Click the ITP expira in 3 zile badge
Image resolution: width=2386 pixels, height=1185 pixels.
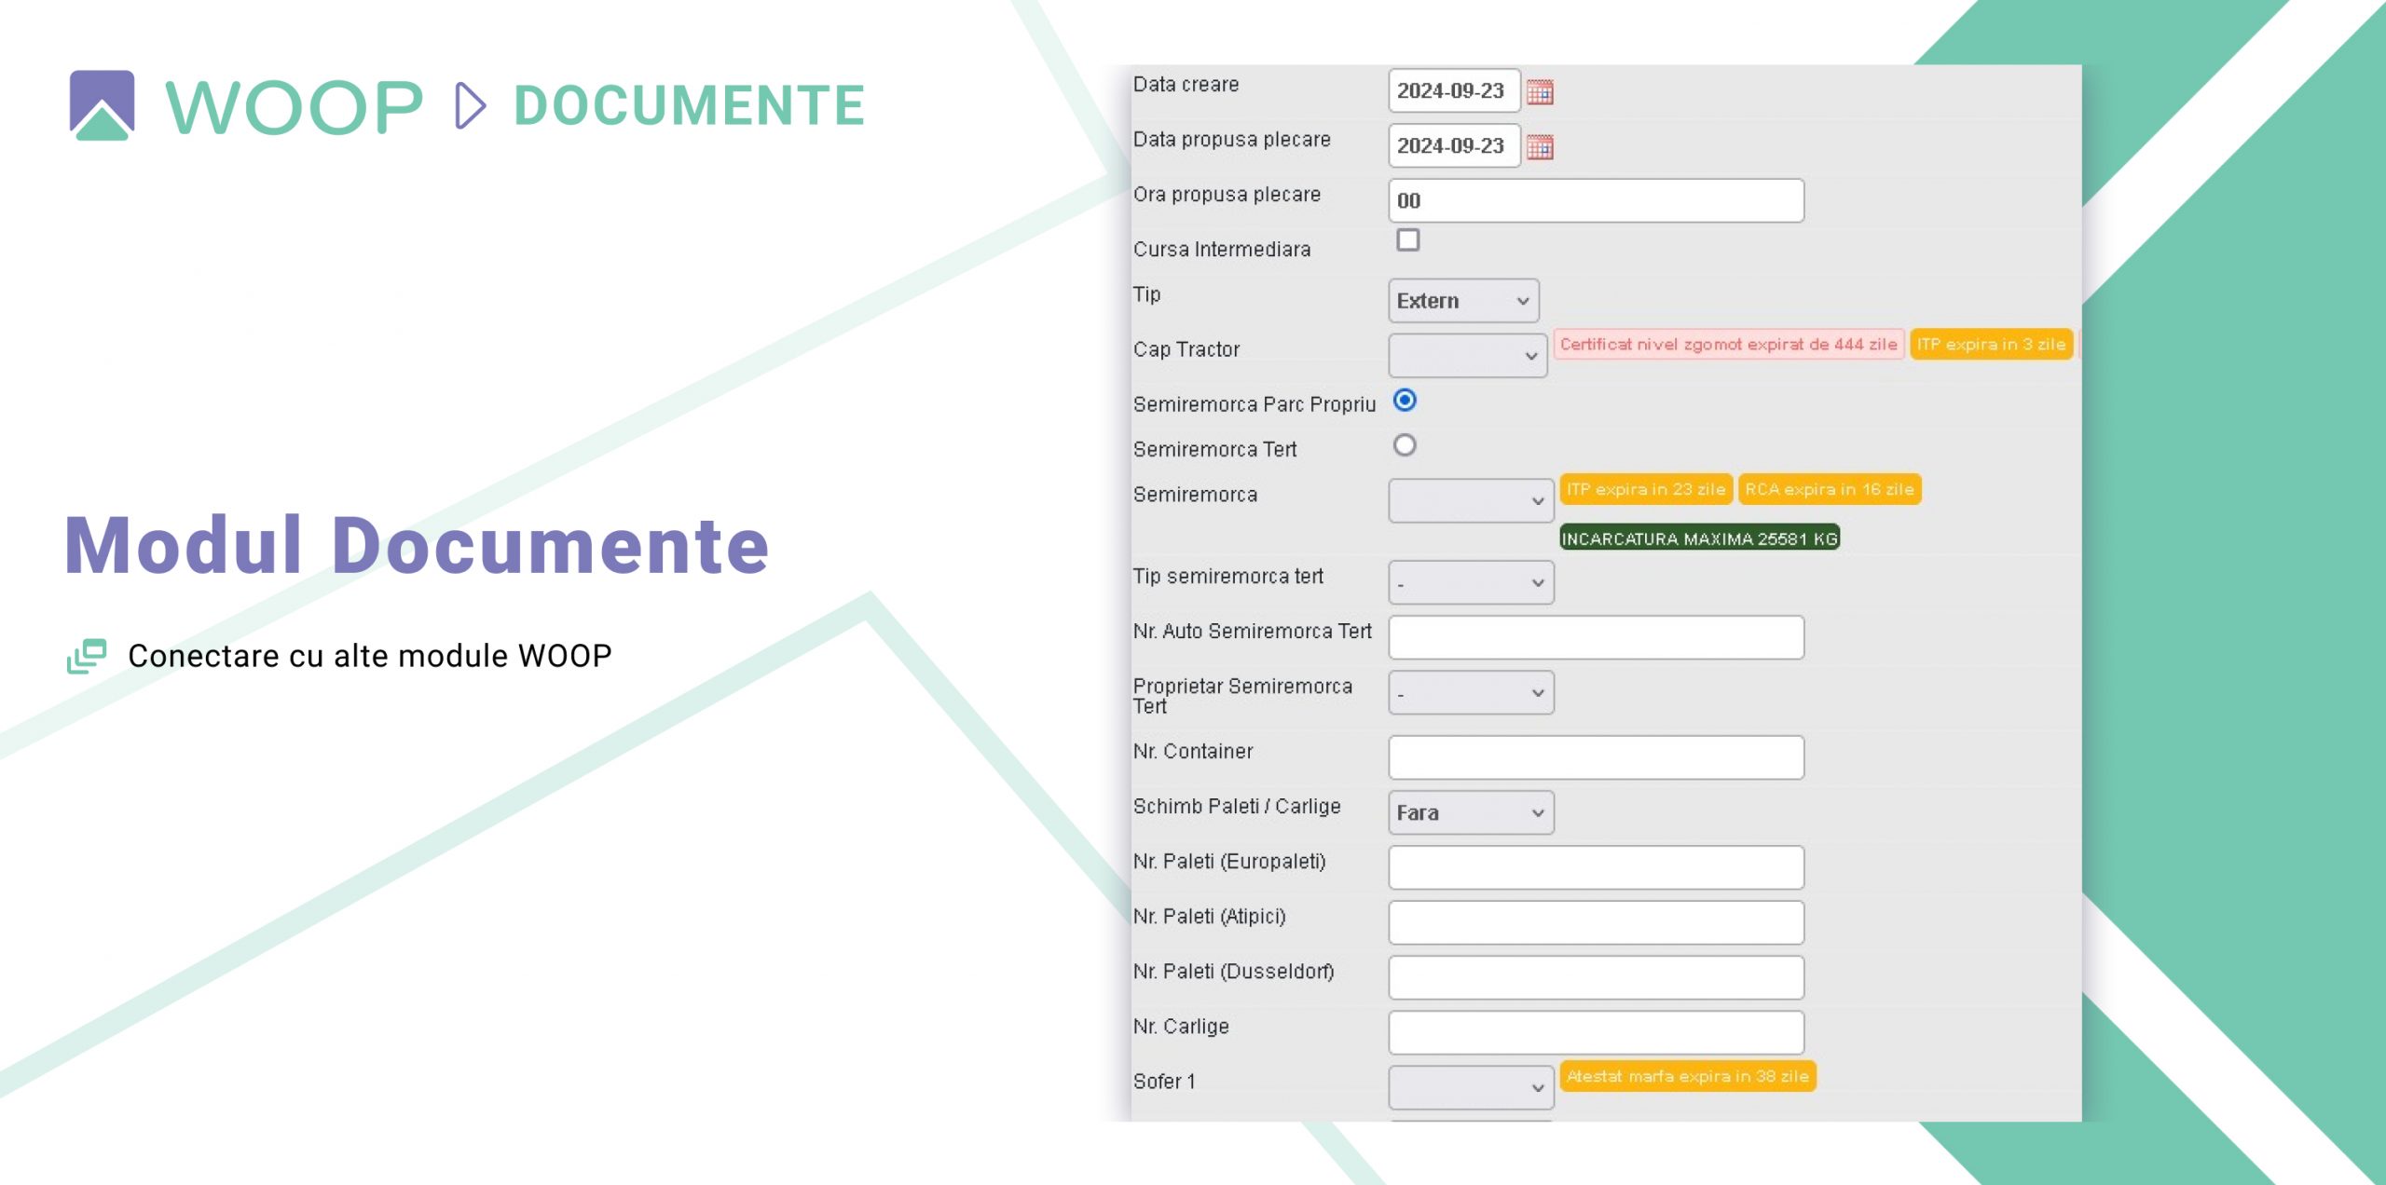[x=1991, y=344]
